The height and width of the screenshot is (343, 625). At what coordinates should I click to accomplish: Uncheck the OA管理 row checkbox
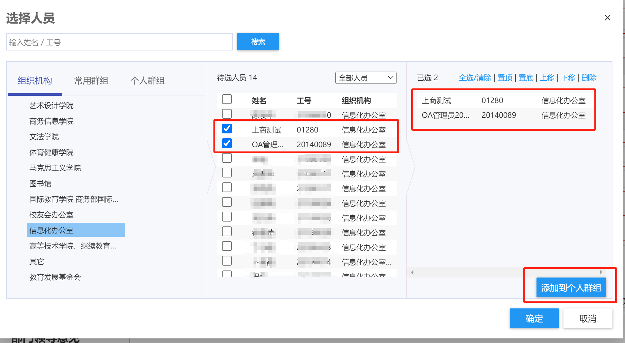pyautogui.click(x=227, y=143)
